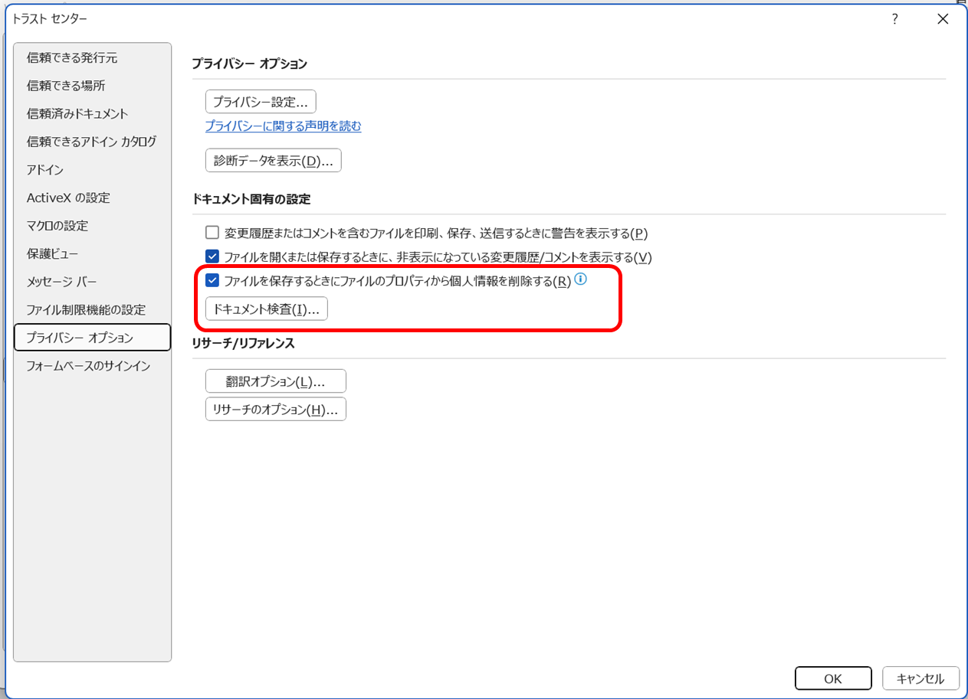Click プライバシー設定... button
This screenshot has height=699, width=968.
point(261,101)
